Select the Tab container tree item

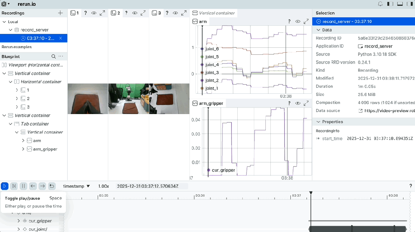tap(35, 124)
